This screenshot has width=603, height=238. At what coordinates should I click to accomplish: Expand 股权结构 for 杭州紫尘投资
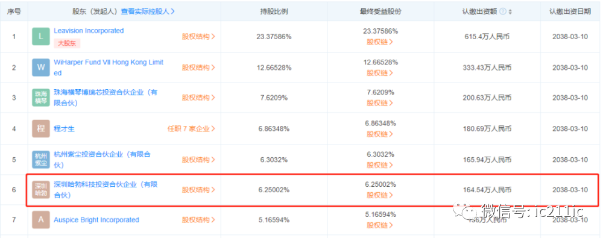pyautogui.click(x=198, y=160)
